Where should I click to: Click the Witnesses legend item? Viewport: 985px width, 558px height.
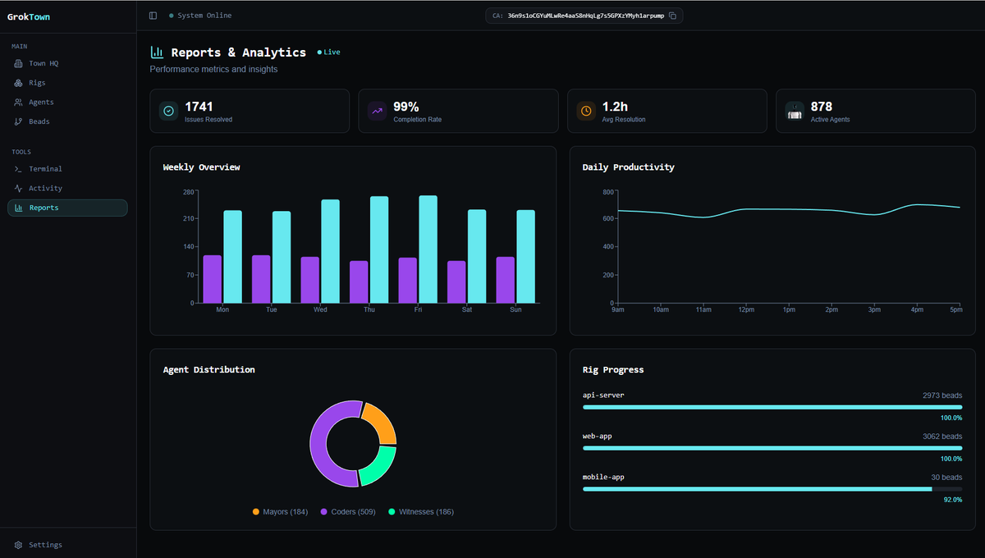421,512
